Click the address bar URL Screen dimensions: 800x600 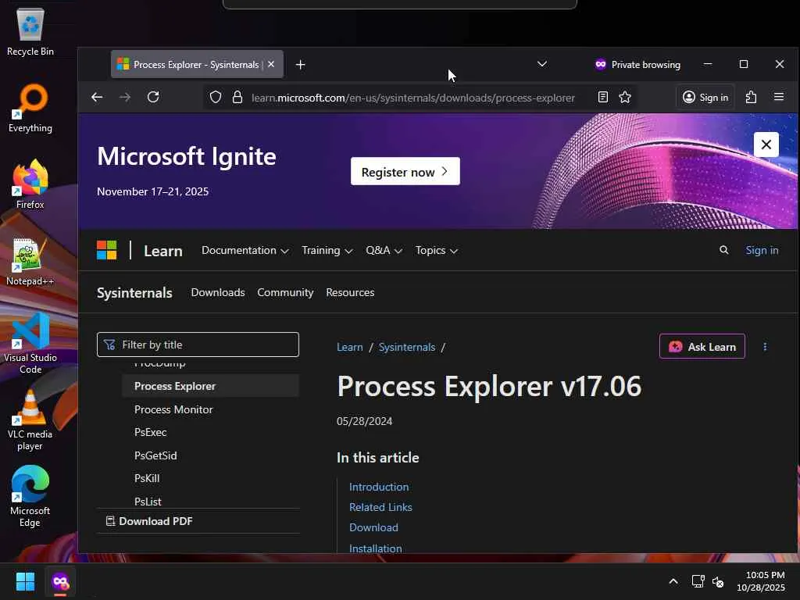click(x=413, y=98)
